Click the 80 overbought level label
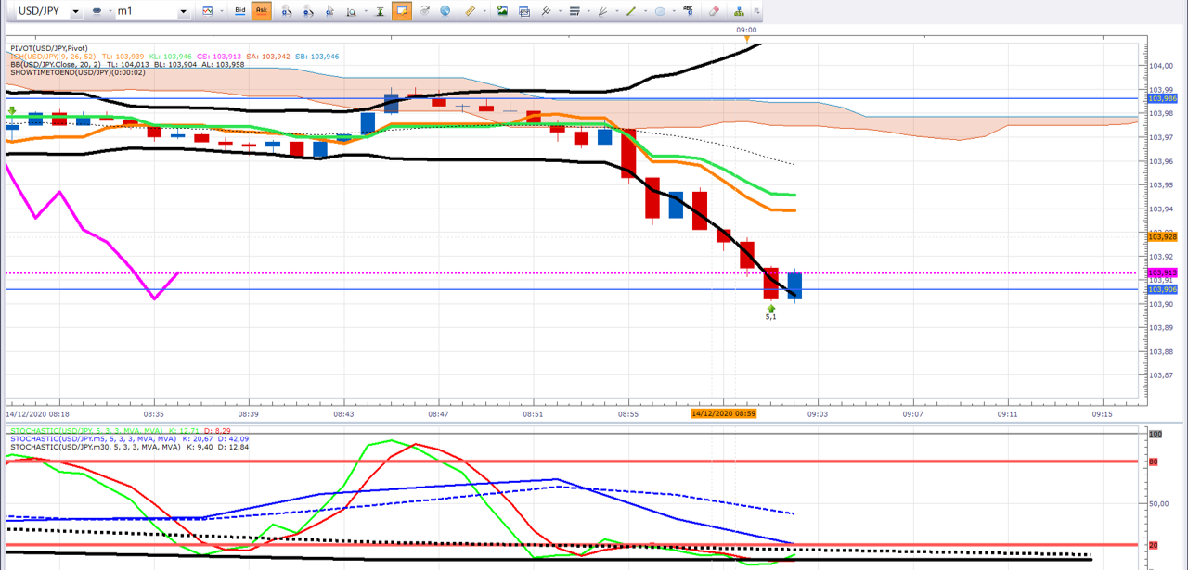The height and width of the screenshot is (570, 1188). tap(1156, 462)
